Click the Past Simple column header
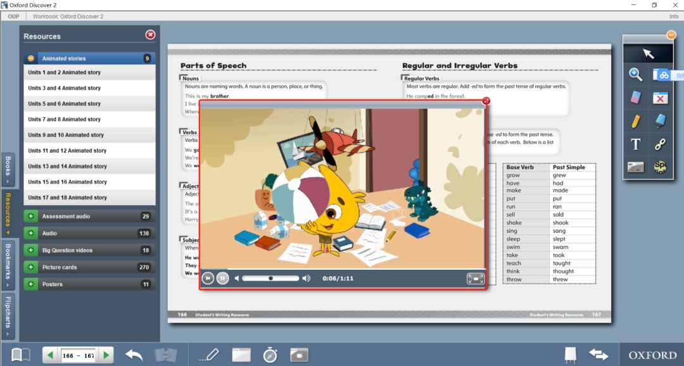The height and width of the screenshot is (366, 684). pos(569,167)
